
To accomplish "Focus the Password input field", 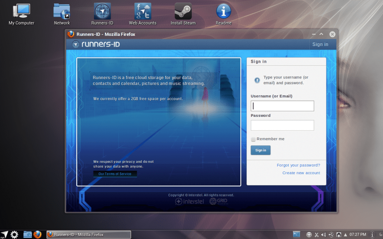I will pos(282,125).
